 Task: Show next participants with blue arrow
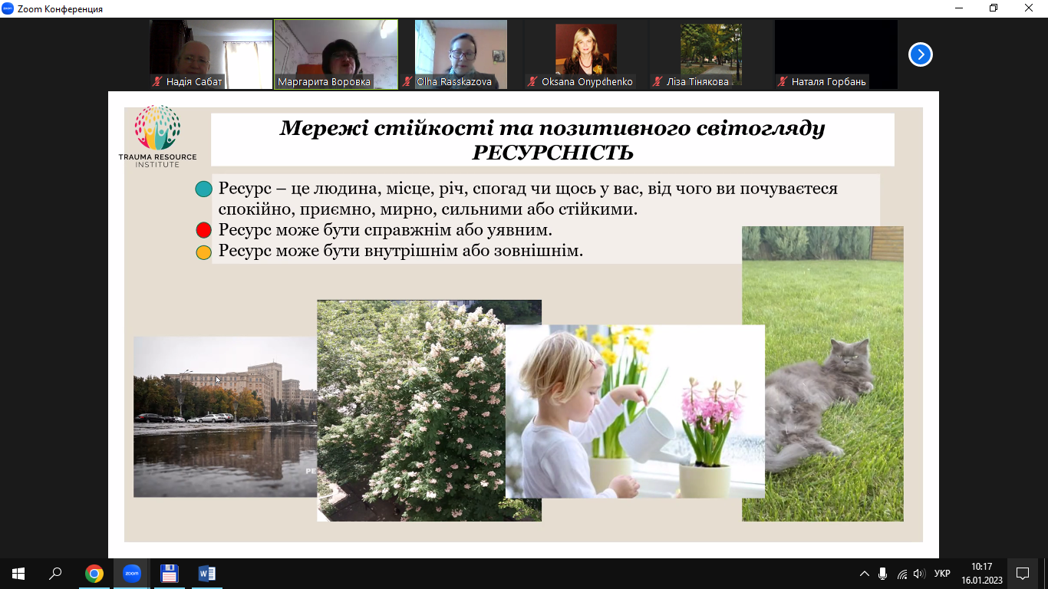click(920, 54)
